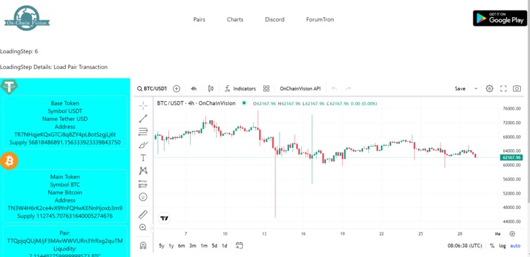530x257 pixels.
Task: Open the ForumTron link
Action: point(320,20)
